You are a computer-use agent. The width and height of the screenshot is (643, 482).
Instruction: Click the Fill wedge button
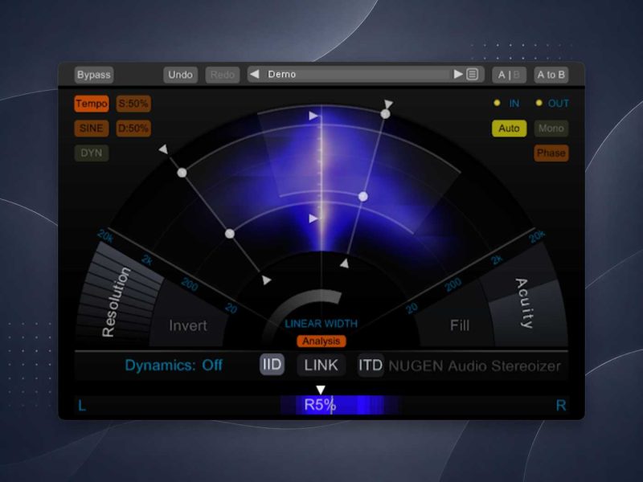[x=459, y=325]
